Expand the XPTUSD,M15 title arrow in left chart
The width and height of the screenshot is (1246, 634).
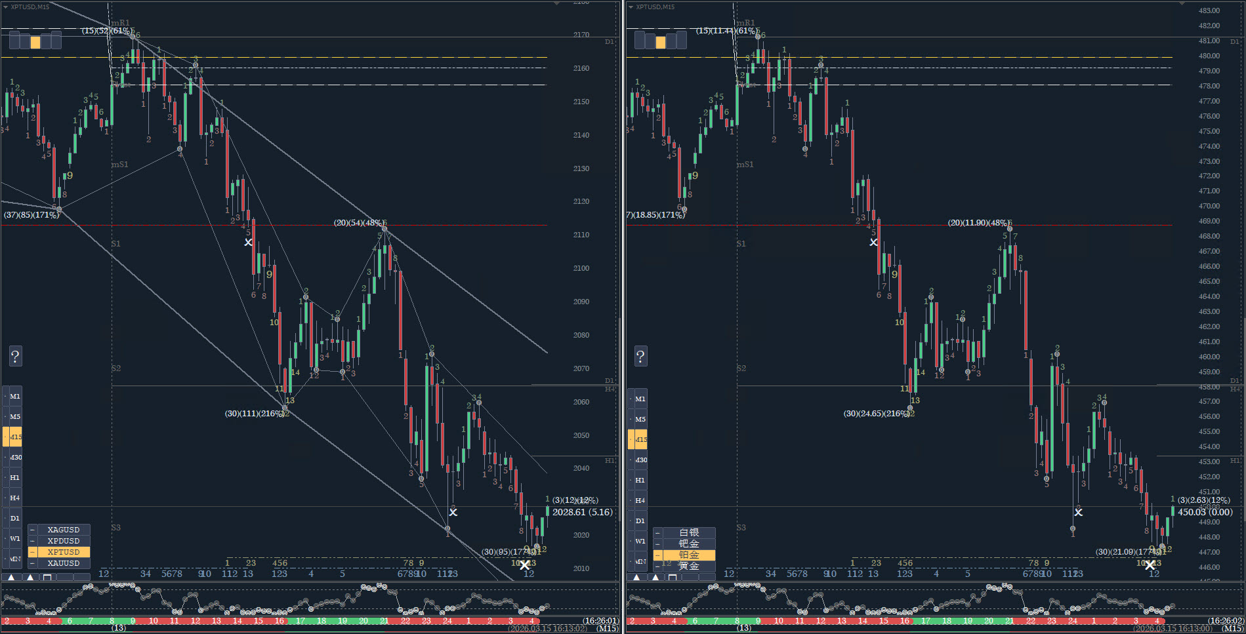point(6,7)
